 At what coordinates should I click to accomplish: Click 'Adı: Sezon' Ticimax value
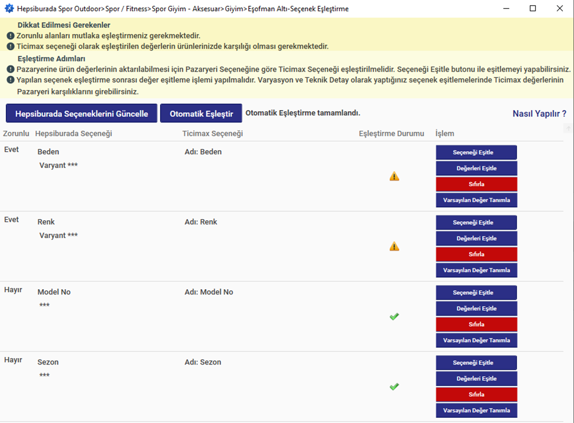[x=203, y=362]
